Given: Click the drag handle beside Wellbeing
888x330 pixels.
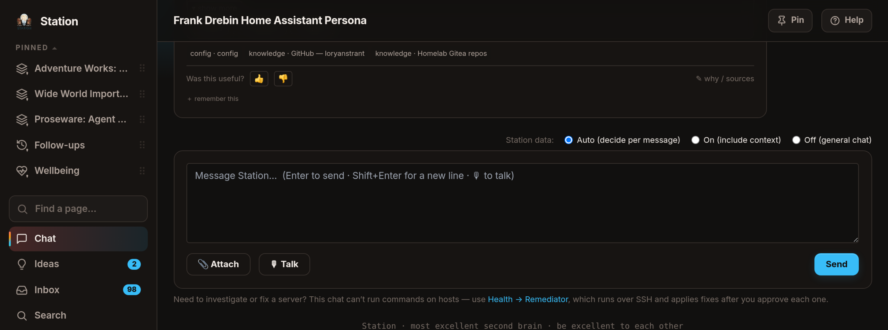Looking at the screenshot, I should click(x=142, y=171).
